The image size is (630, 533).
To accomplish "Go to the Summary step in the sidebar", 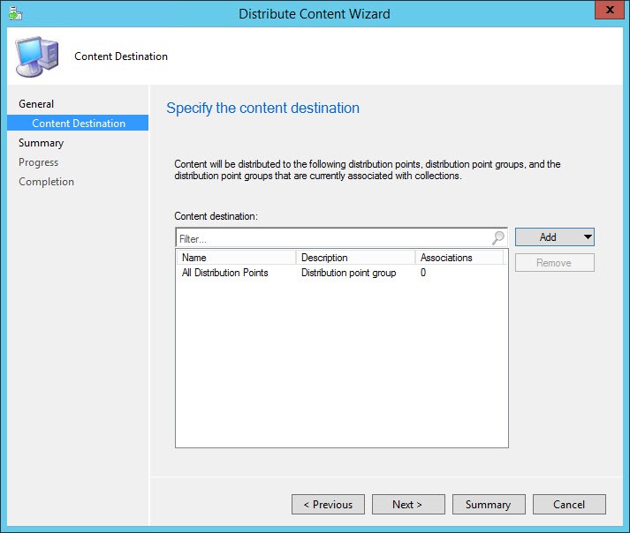I will click(x=41, y=143).
